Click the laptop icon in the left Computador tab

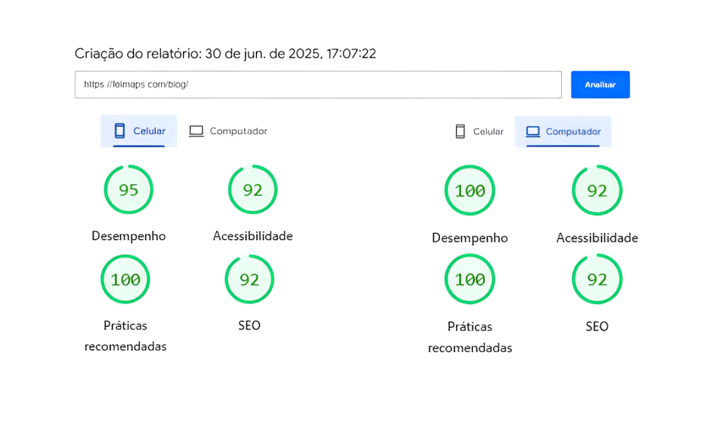click(196, 131)
